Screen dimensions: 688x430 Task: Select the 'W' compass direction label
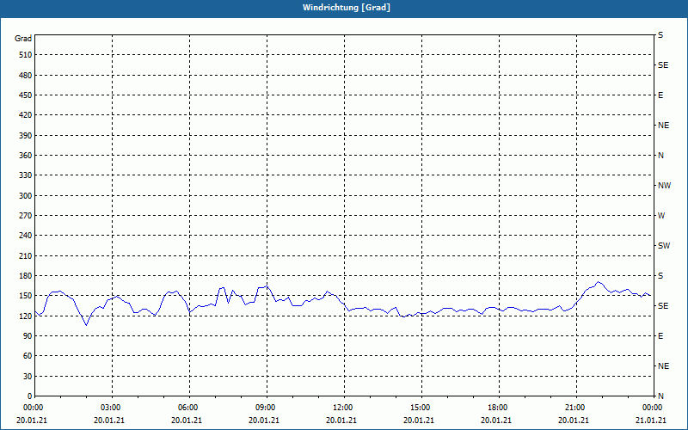coord(661,216)
